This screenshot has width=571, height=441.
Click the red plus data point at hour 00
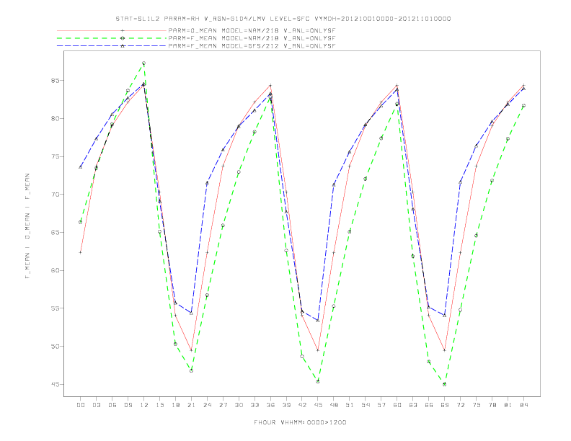pyautogui.click(x=81, y=252)
